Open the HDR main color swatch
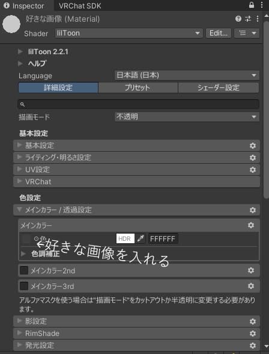This screenshot has width=269, height=354. pos(125,238)
